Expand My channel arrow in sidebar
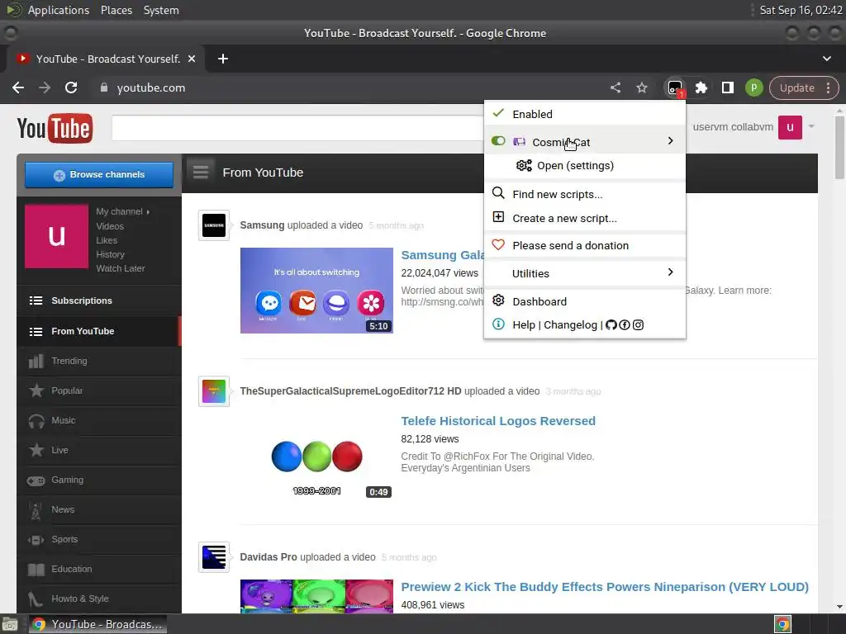 coord(148,212)
